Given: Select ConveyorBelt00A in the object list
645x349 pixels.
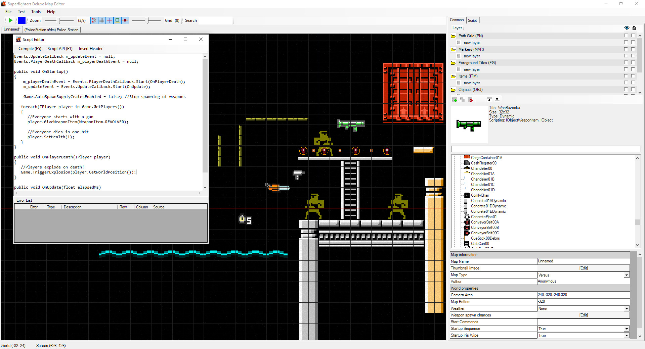Looking at the screenshot, I should coord(484,222).
